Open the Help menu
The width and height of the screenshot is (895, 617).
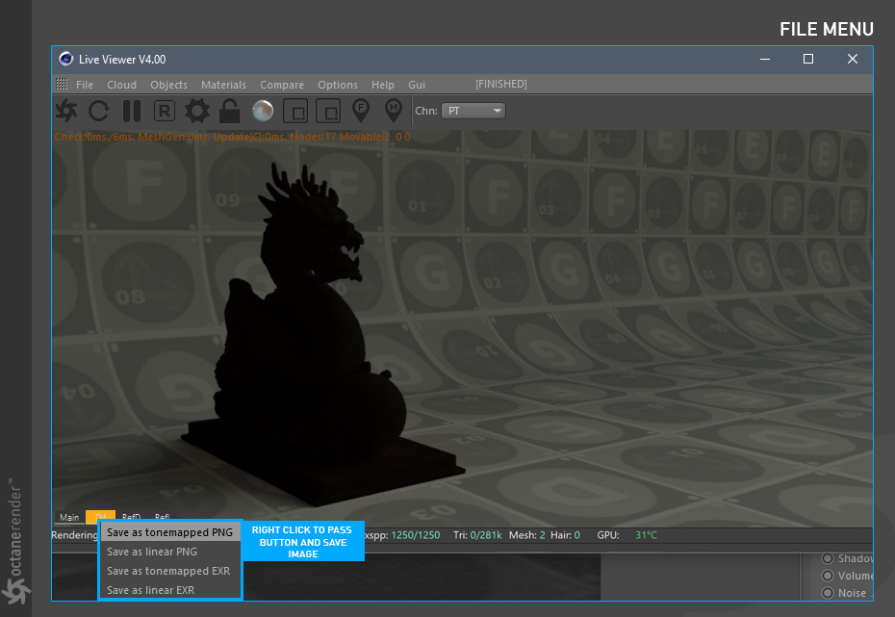coord(383,85)
